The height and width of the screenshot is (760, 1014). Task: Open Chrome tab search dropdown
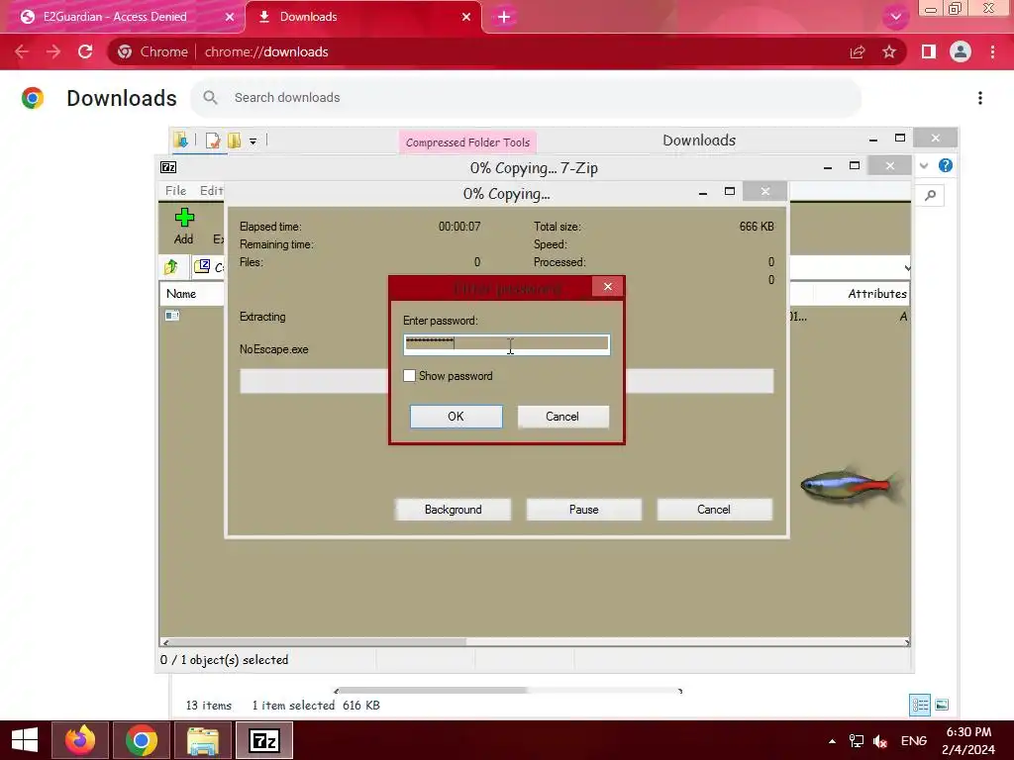(895, 17)
